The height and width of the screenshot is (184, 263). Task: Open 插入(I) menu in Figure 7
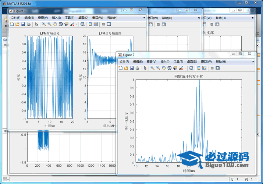click(165, 62)
